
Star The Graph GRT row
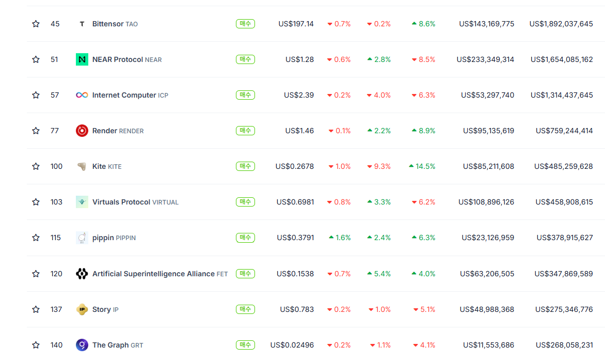(x=36, y=345)
